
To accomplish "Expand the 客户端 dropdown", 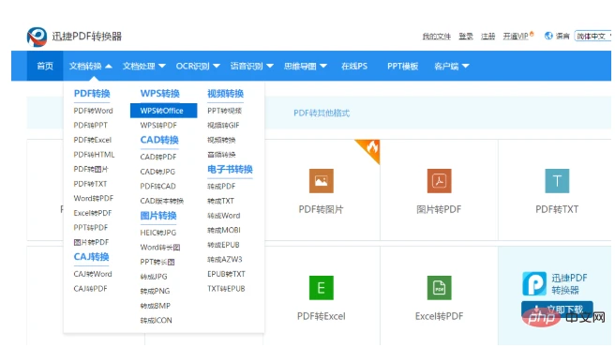I will point(452,66).
